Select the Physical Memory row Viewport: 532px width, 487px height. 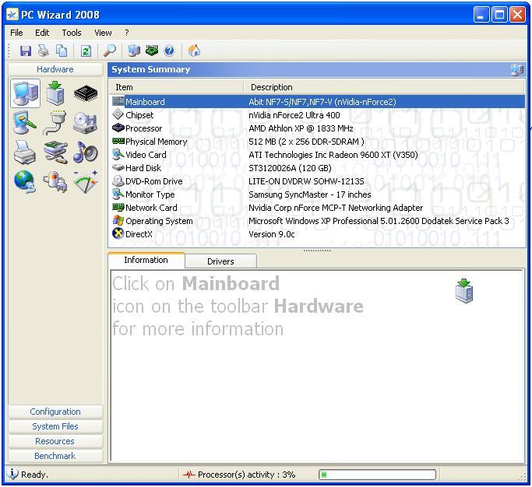click(x=318, y=142)
